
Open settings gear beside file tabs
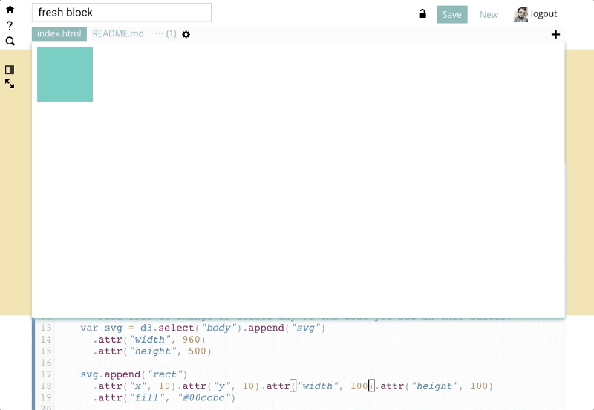click(186, 34)
